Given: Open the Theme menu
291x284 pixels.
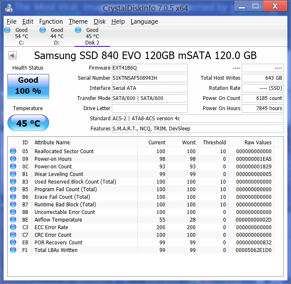Looking at the screenshot, I should click(x=78, y=22).
